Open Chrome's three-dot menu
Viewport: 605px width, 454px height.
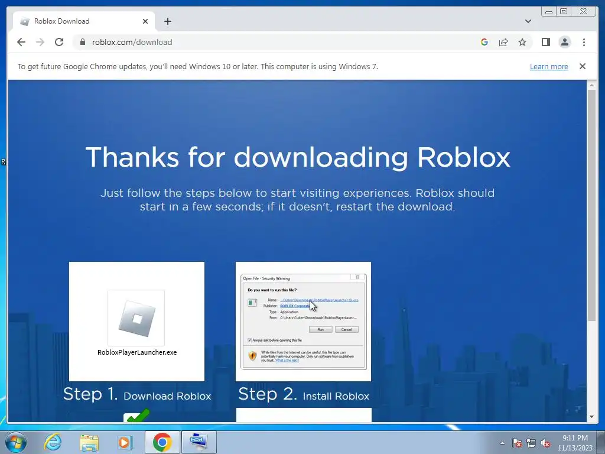click(584, 42)
